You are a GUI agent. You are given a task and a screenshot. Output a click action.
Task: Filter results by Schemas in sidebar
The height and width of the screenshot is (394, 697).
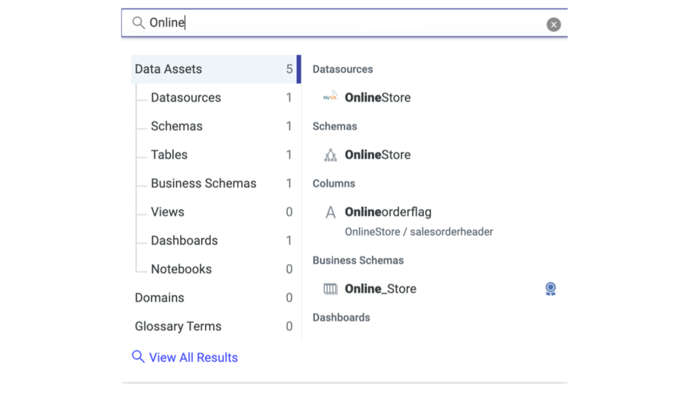click(x=176, y=126)
